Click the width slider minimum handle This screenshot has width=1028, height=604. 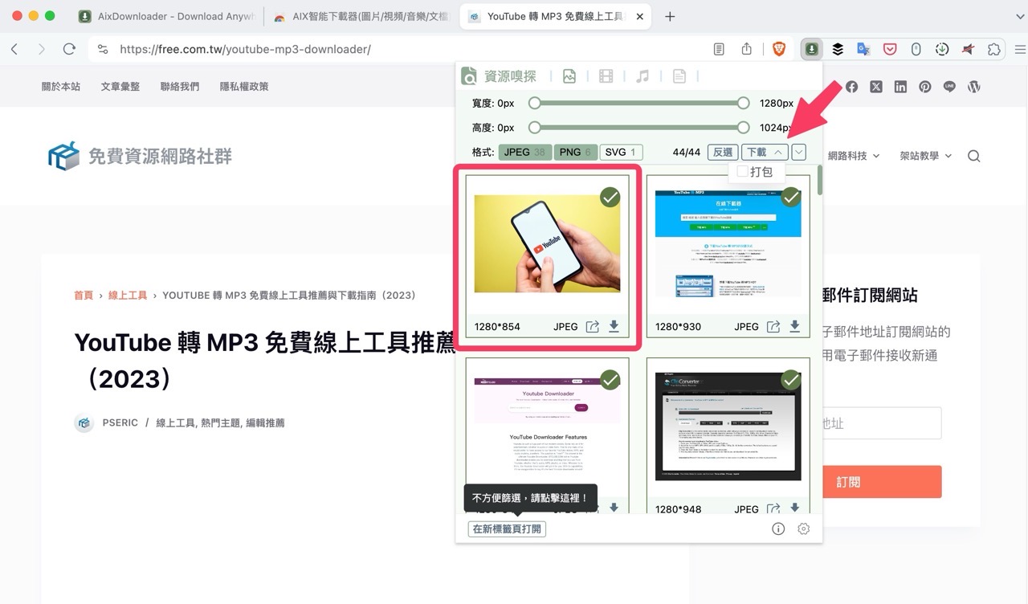(534, 103)
